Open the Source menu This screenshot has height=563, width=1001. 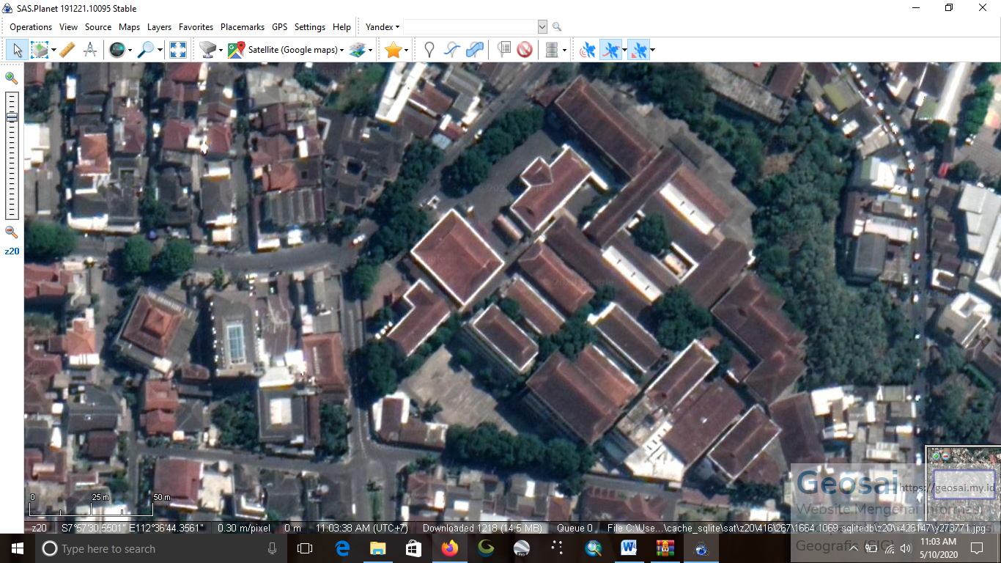tap(98, 27)
